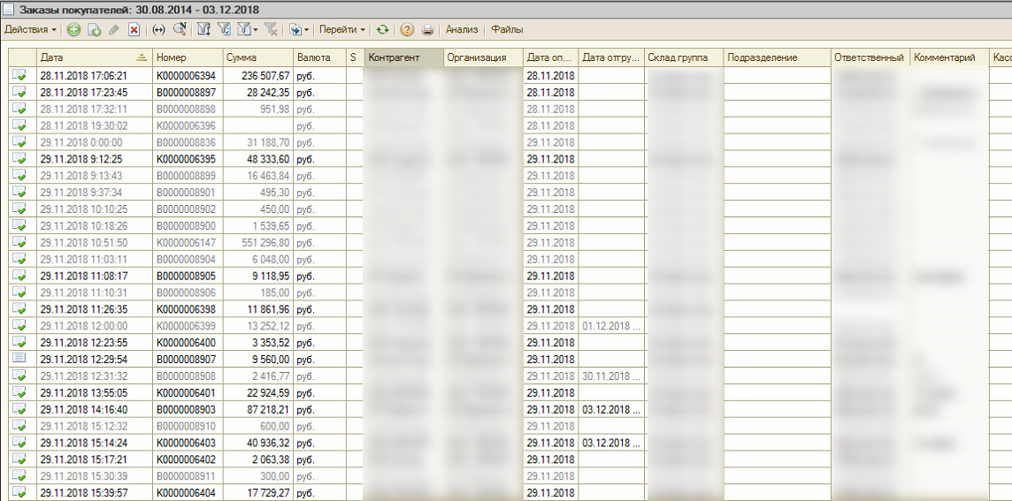The image size is (1012, 501).
Task: Expand the Действия dropdown menu
Action: (30, 29)
